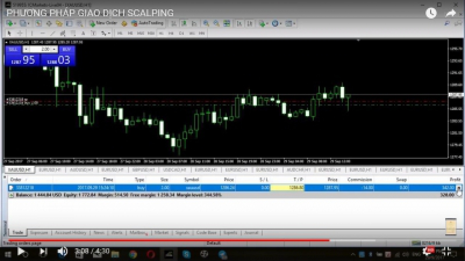
Task: Open the Periods dropdown arrow
Action: click(281, 24)
